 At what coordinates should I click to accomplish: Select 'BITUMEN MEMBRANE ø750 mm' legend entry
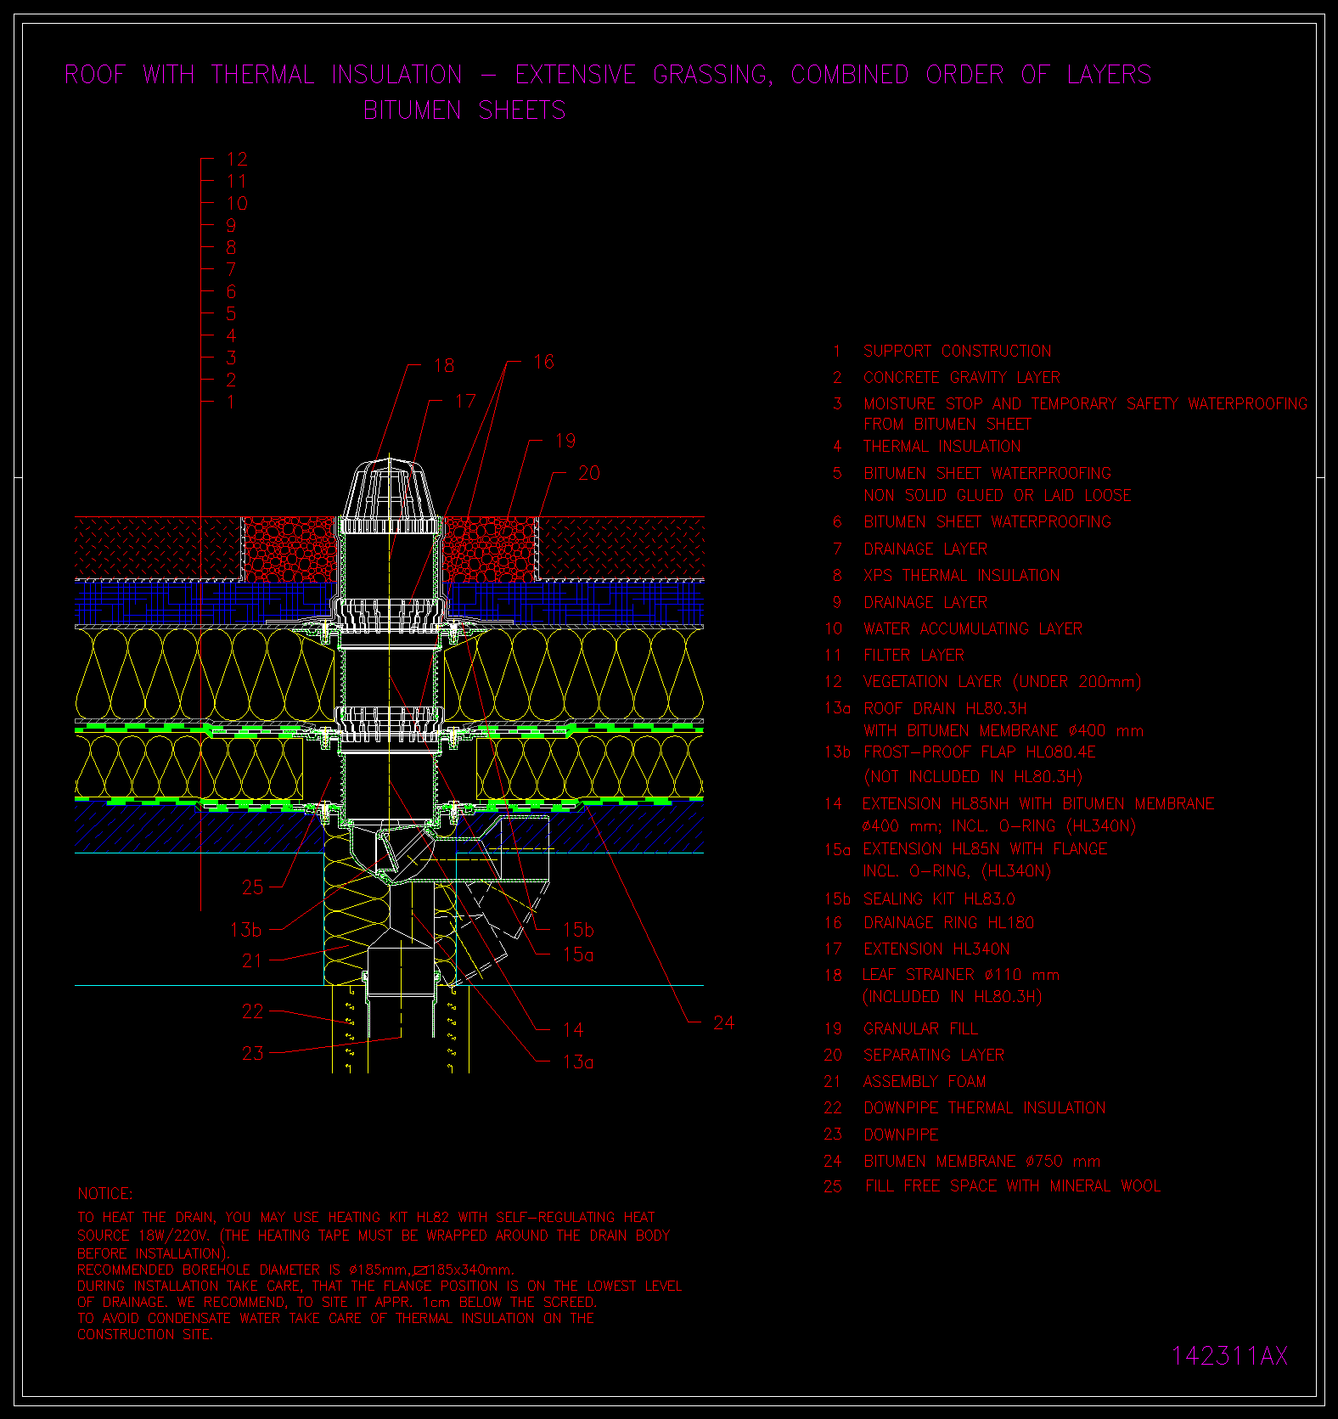pyautogui.click(x=982, y=1161)
